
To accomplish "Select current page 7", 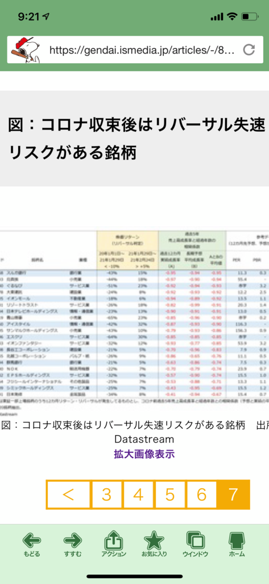I will click(234, 494).
